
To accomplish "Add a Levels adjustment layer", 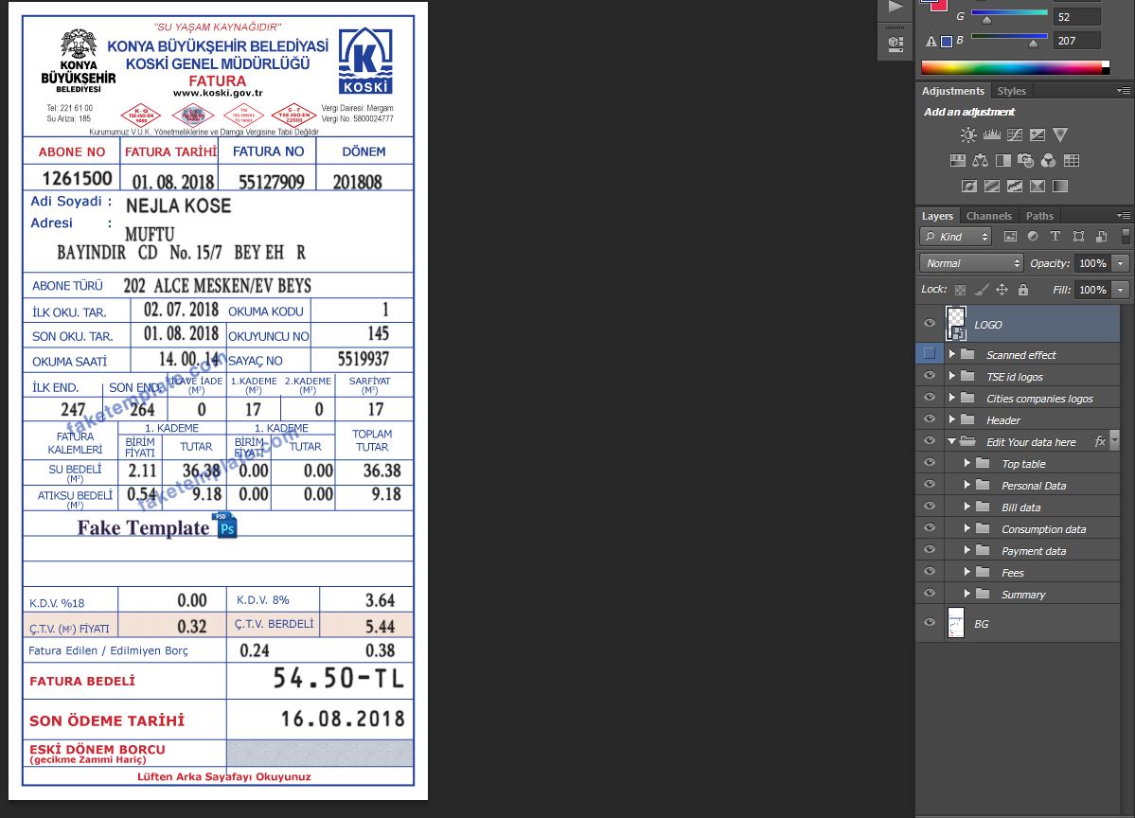I will [x=991, y=135].
